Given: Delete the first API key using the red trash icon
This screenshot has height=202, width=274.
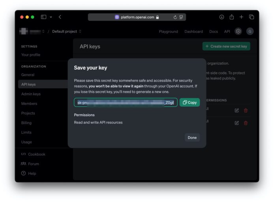Looking at the screenshot, I should coord(246,110).
